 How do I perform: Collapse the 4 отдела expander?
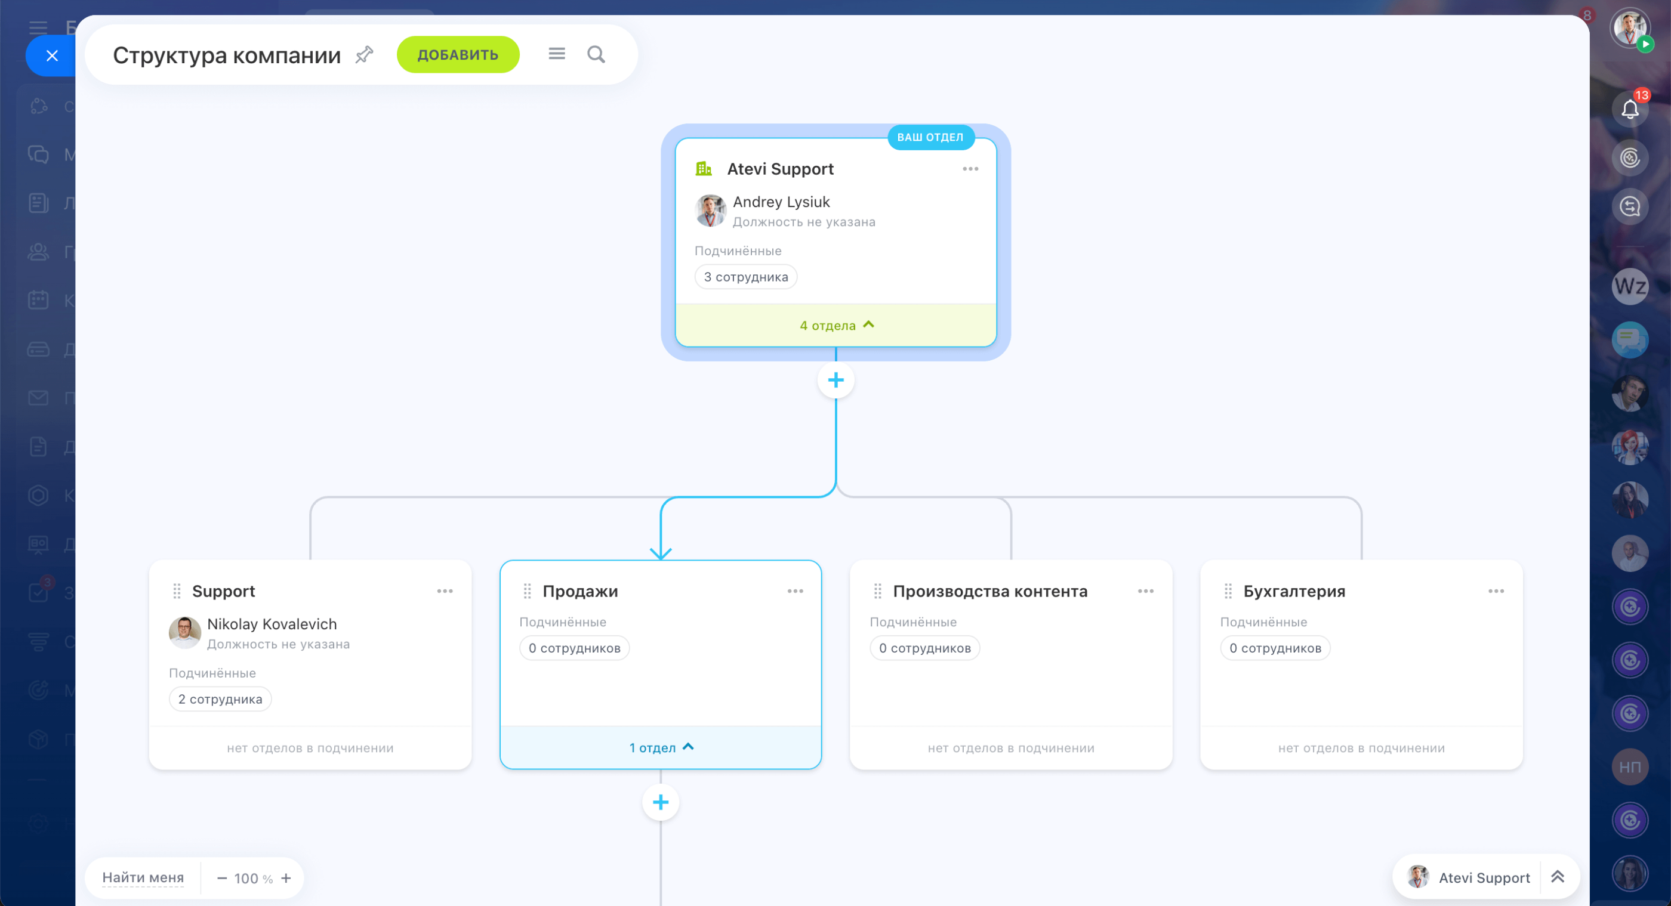click(836, 326)
